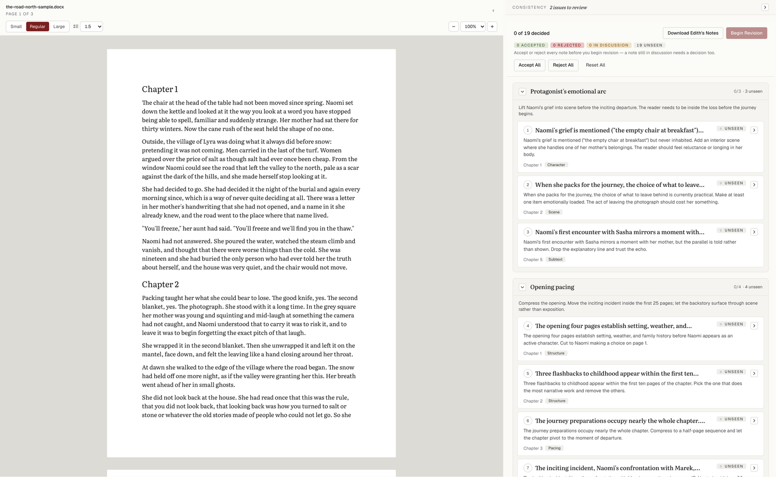Collapse the document pane with the left chevron

pos(493,10)
